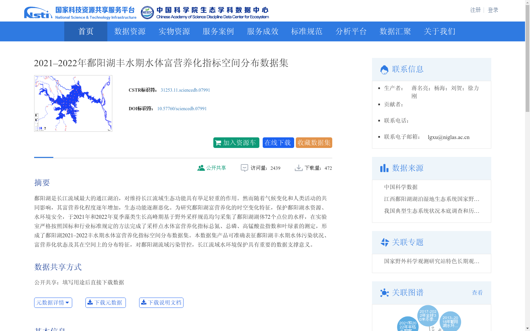Click the 下载量 download icon
530x331 pixels.
tap(298, 168)
